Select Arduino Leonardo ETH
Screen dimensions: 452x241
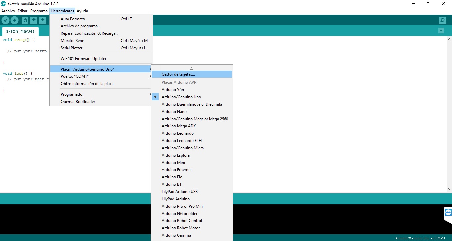tap(192, 141)
